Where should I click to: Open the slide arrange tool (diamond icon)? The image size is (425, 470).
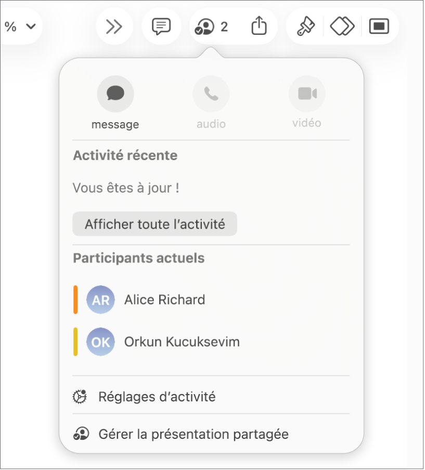click(341, 26)
